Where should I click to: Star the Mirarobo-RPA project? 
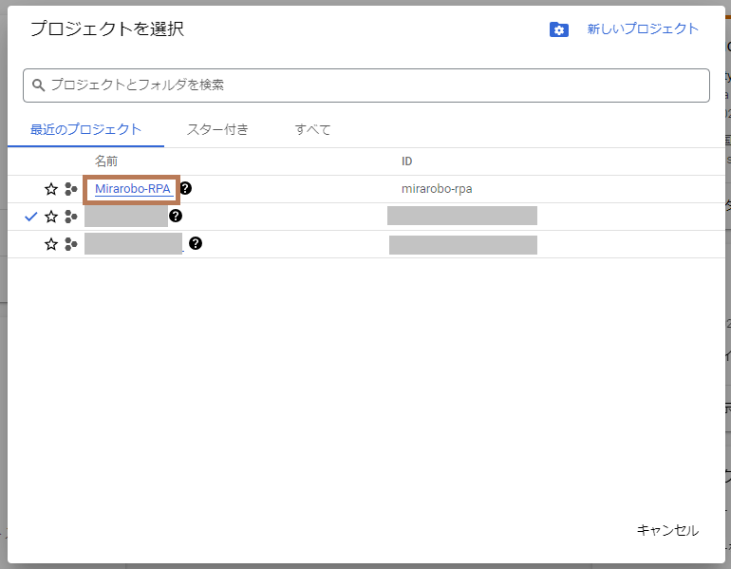(x=51, y=189)
